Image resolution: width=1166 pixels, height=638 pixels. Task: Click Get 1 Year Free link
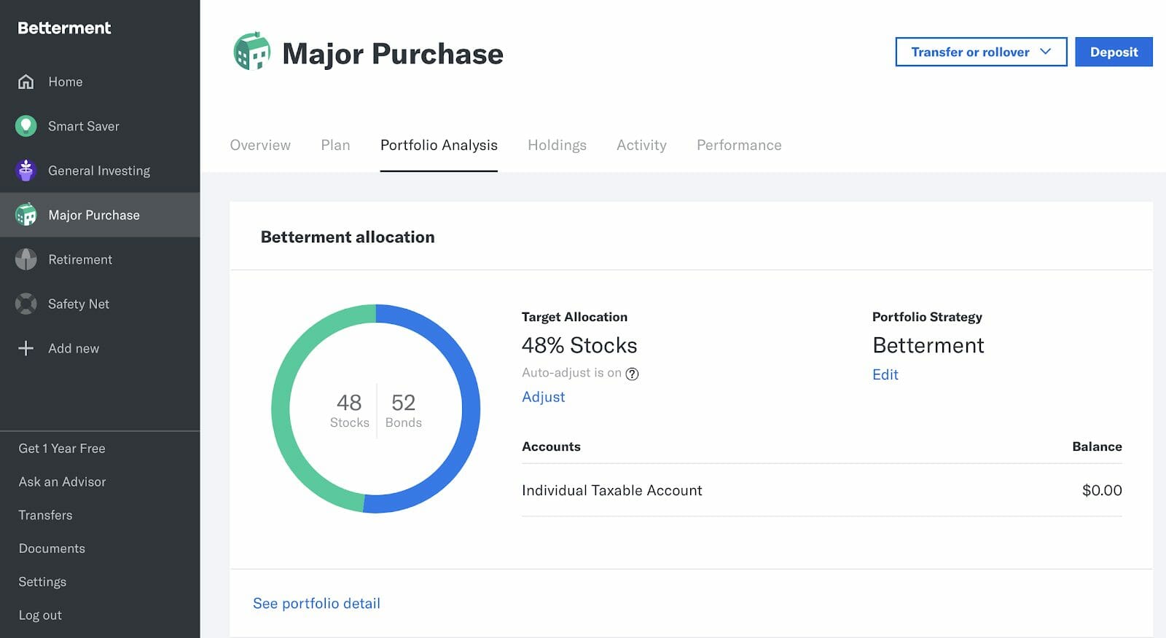62,449
